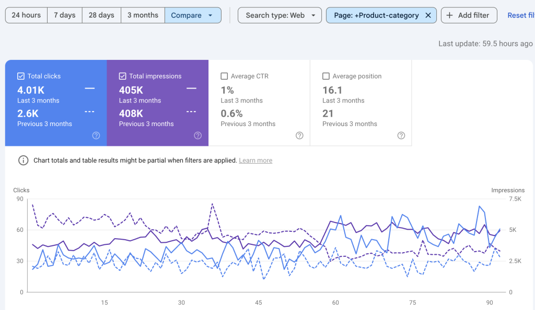The width and height of the screenshot is (535, 310).
Task: Click the dashed line legend in Total clicks
Action: [90, 111]
